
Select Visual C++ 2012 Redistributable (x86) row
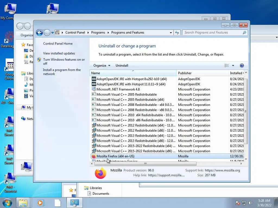167,130
